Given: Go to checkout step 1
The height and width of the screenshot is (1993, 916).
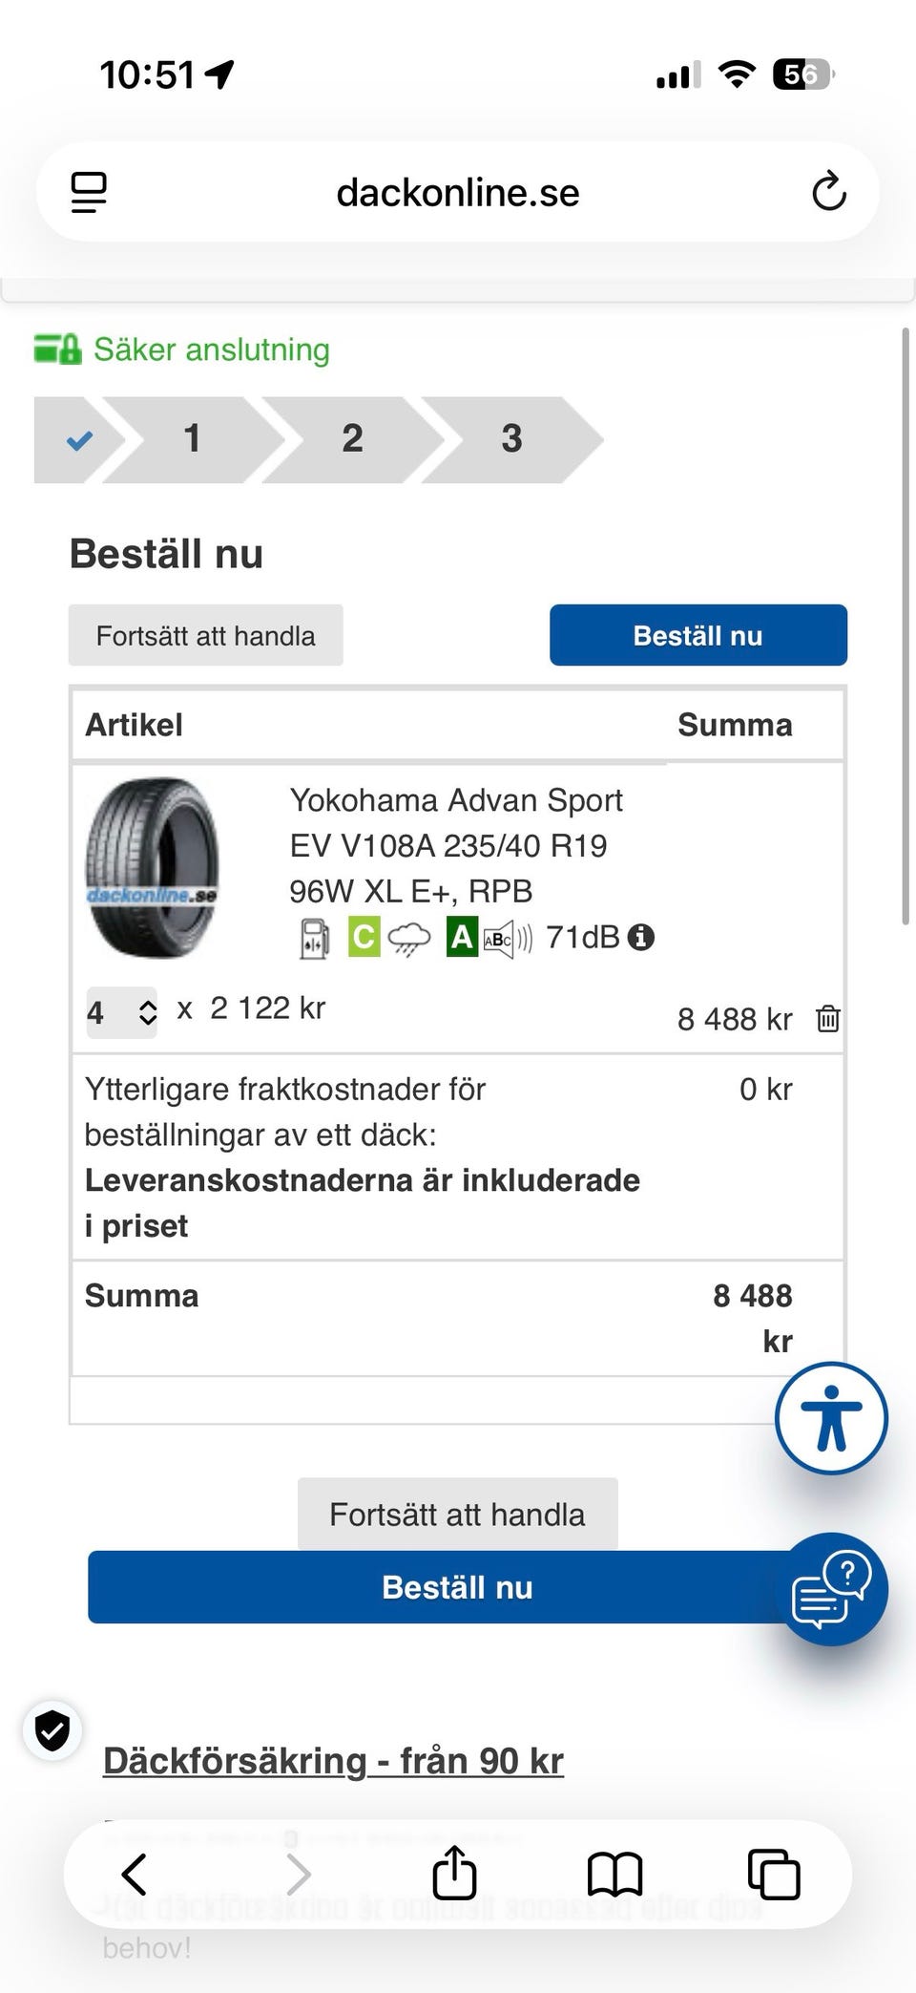Looking at the screenshot, I should (x=193, y=439).
